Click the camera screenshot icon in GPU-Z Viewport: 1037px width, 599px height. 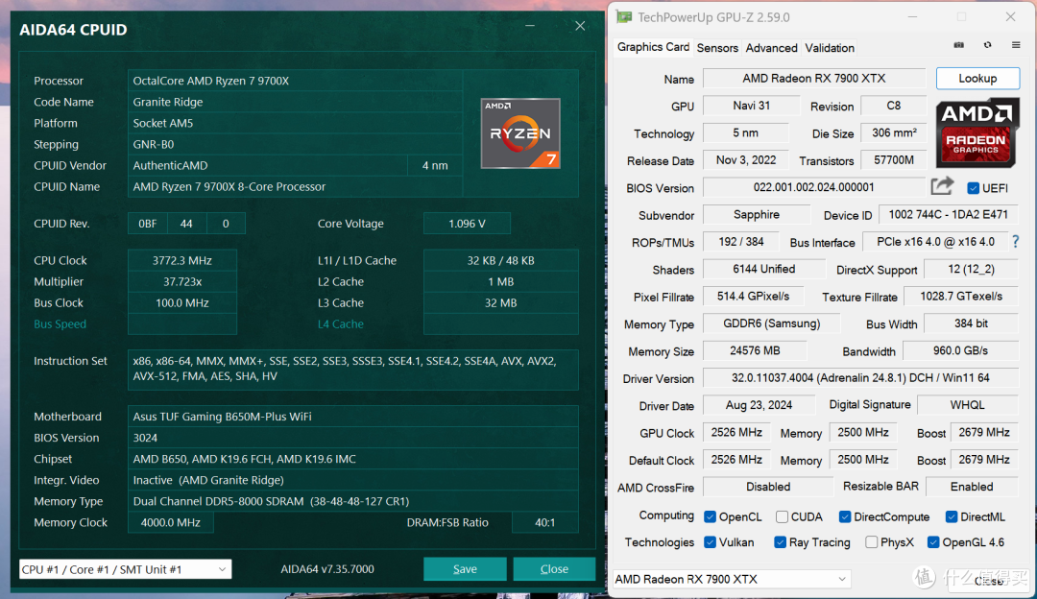point(958,45)
